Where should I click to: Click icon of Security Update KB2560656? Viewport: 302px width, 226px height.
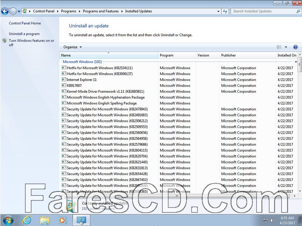click(64, 133)
